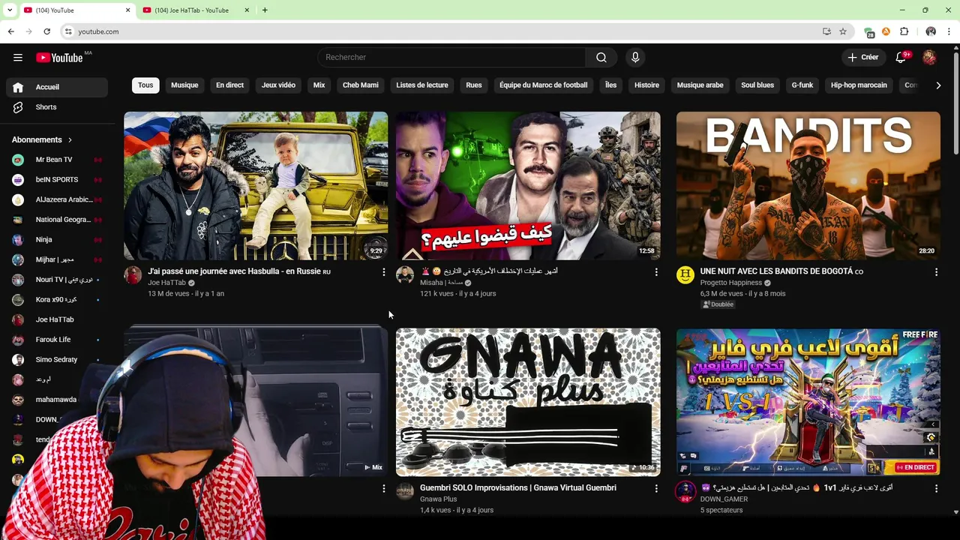Select the Soul blues chip

(757, 85)
